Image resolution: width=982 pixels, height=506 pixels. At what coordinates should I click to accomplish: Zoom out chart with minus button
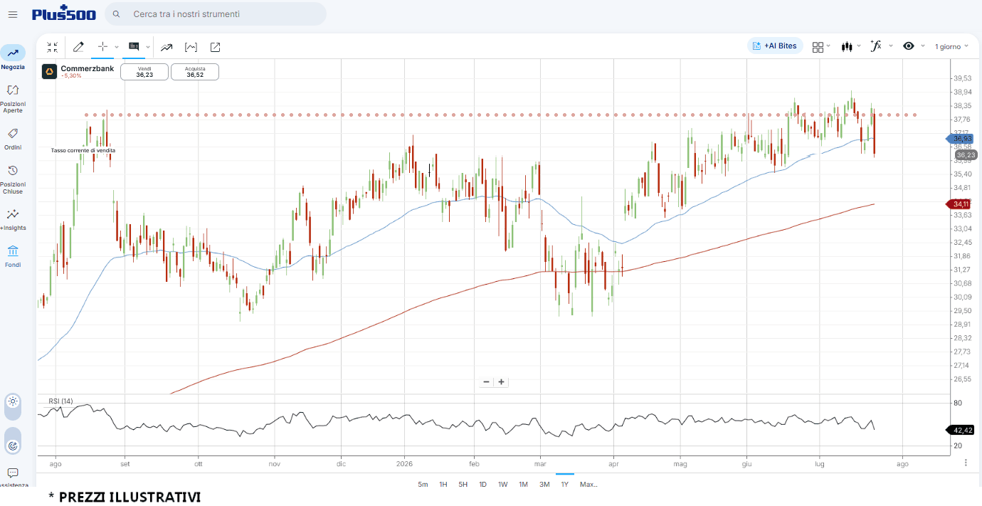[x=487, y=382]
